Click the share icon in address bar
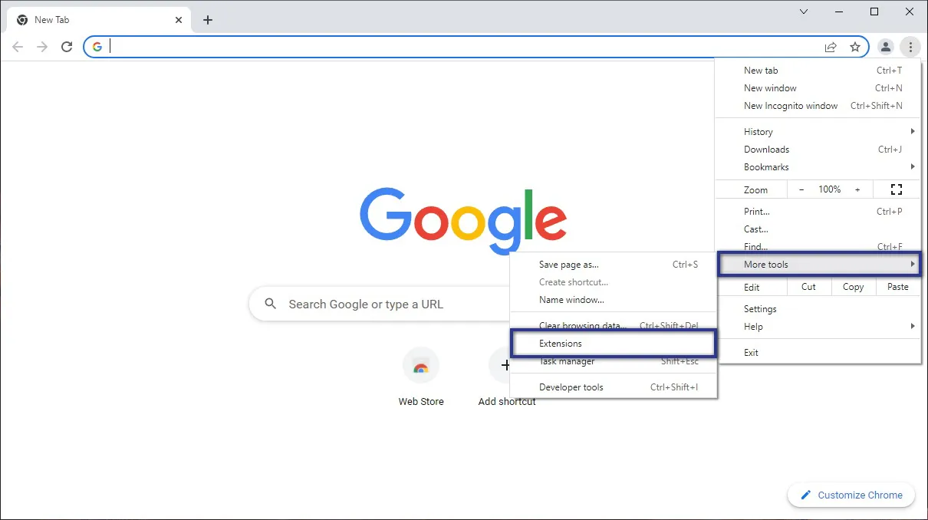Viewport: 928px width, 520px height. pos(831,47)
